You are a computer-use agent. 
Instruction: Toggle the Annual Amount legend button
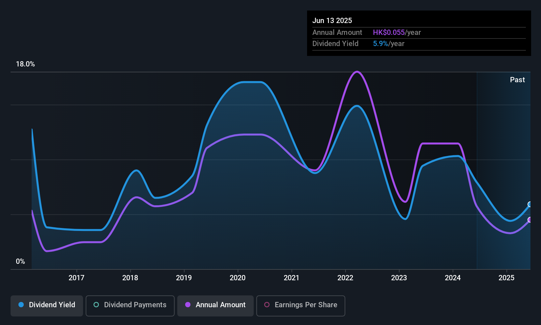(x=215, y=306)
